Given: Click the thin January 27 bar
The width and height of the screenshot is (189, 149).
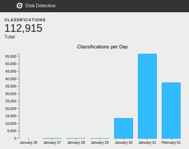Looking at the screenshot, I should pyautogui.click(x=52, y=138).
